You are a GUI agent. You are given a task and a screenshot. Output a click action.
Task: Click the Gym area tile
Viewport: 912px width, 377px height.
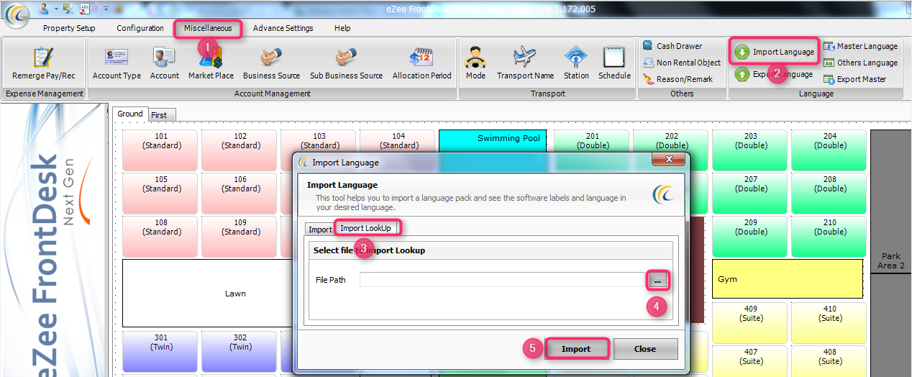tap(788, 279)
